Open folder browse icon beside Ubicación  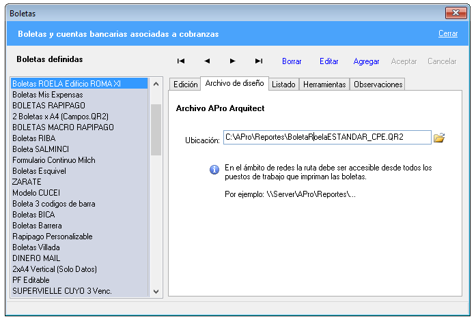tap(439, 138)
